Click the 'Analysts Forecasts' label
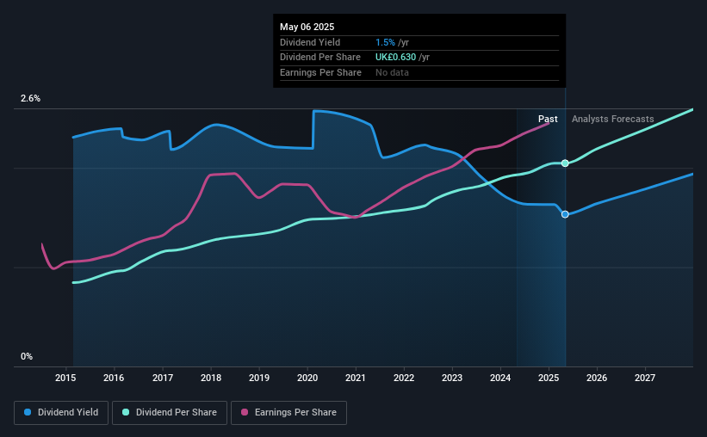 613,119
